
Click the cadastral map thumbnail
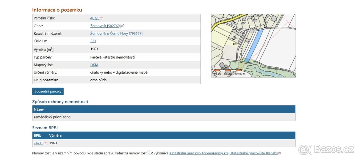(253, 46)
